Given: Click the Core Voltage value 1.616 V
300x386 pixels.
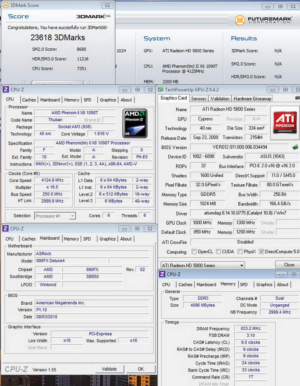Looking at the screenshot, I should pyautogui.click(x=101, y=134).
